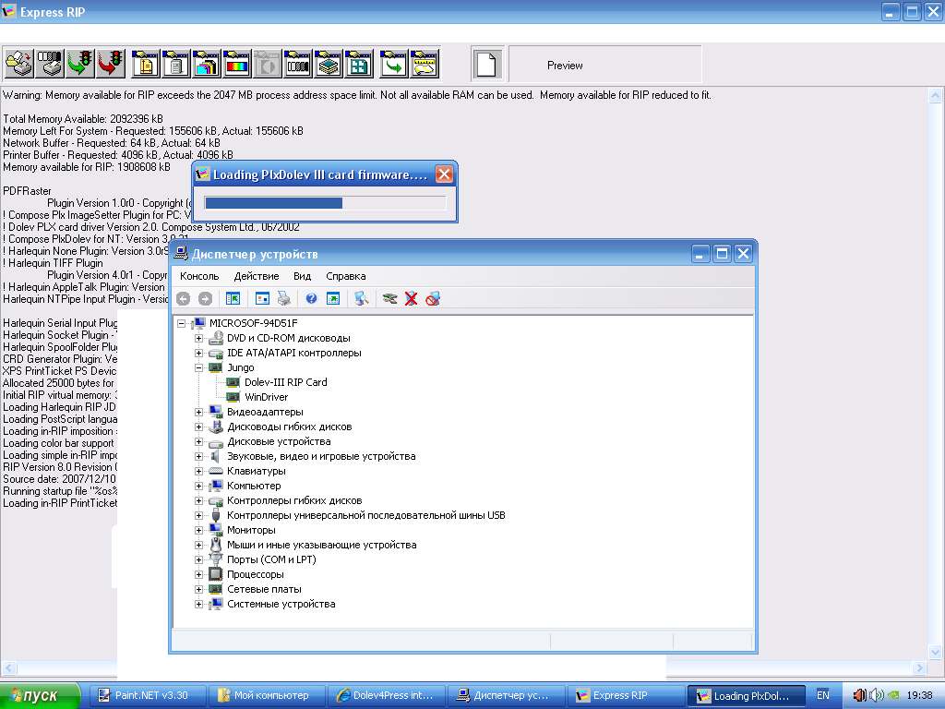Open the Separations Manager colored pages icon
This screenshot has height=709, width=945.
coord(206,64)
